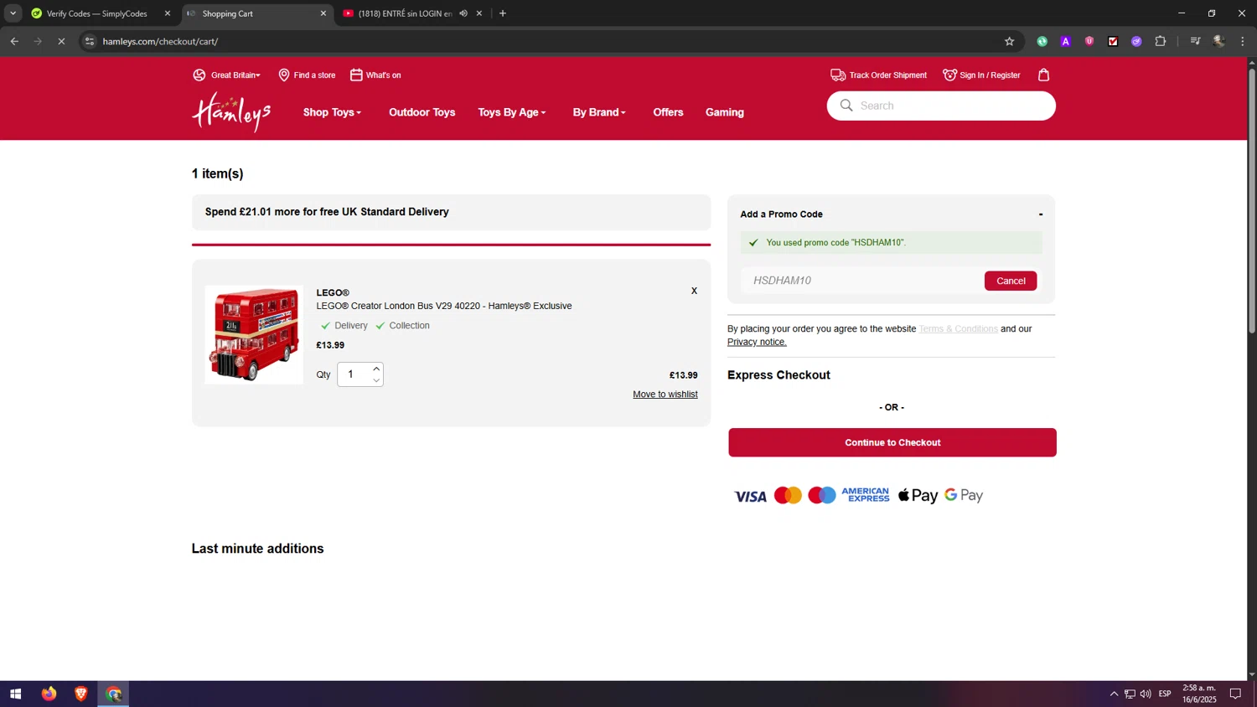Expand the Great Britain region dropdown
Viewport: 1257px width, 707px height.
click(226, 75)
